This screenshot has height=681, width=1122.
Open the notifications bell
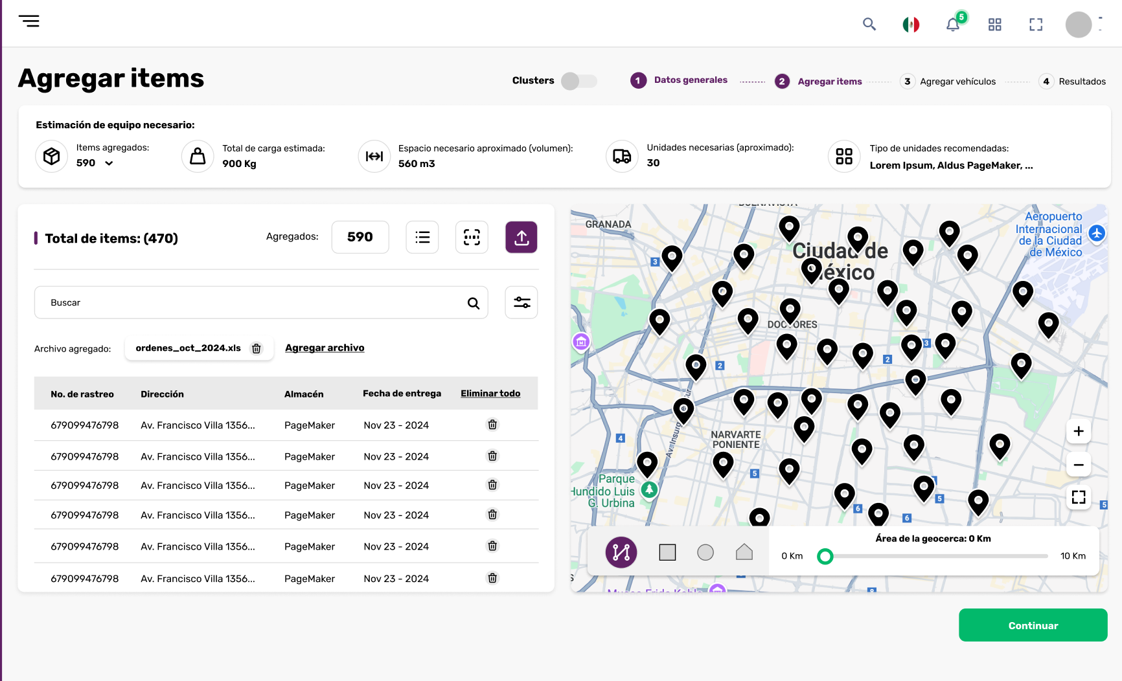[952, 25]
